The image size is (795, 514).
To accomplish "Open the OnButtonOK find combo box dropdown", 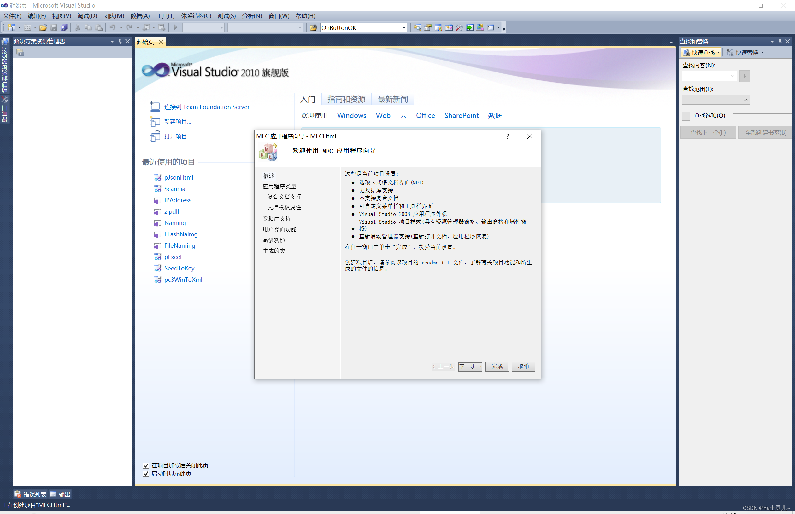I will coord(404,28).
